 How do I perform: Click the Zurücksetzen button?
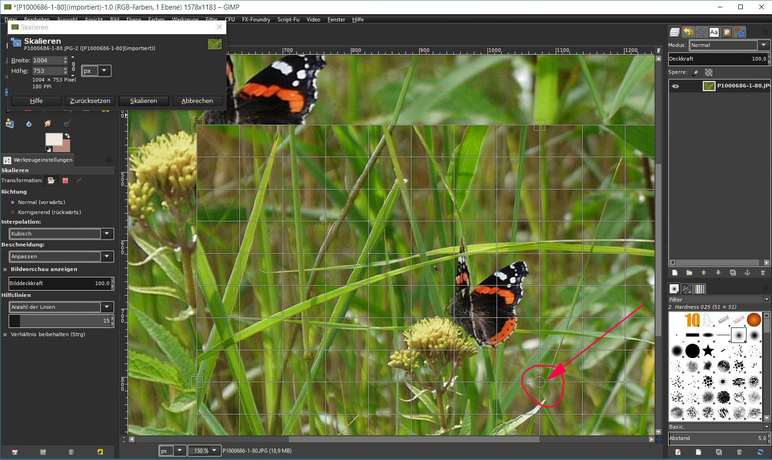tap(90, 101)
